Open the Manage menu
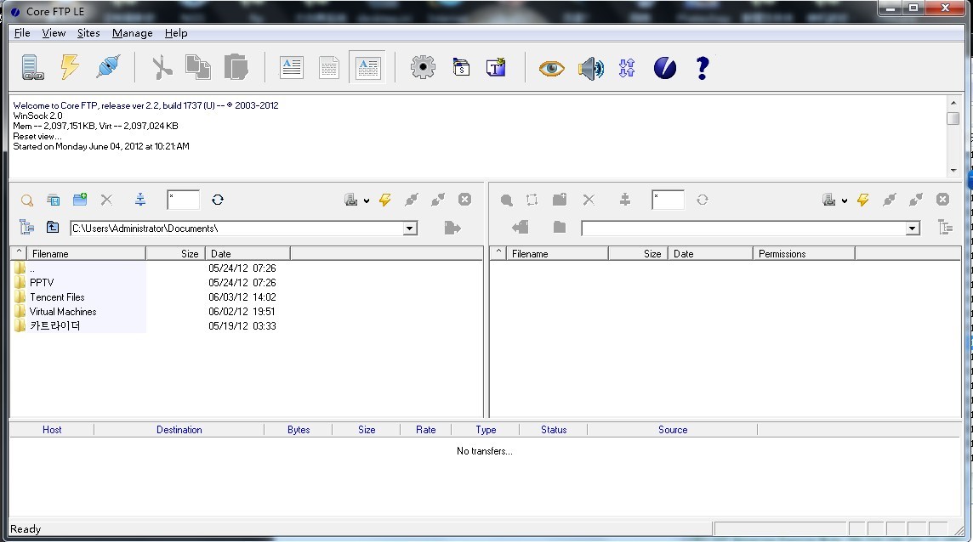Image resolution: width=973 pixels, height=542 pixels. (x=132, y=33)
